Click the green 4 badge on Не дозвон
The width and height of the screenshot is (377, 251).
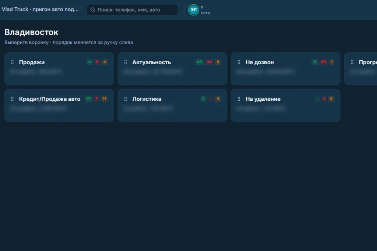314,62
